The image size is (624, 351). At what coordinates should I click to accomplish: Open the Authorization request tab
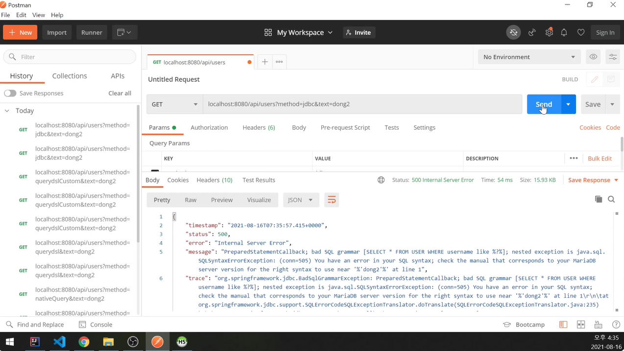tap(209, 127)
